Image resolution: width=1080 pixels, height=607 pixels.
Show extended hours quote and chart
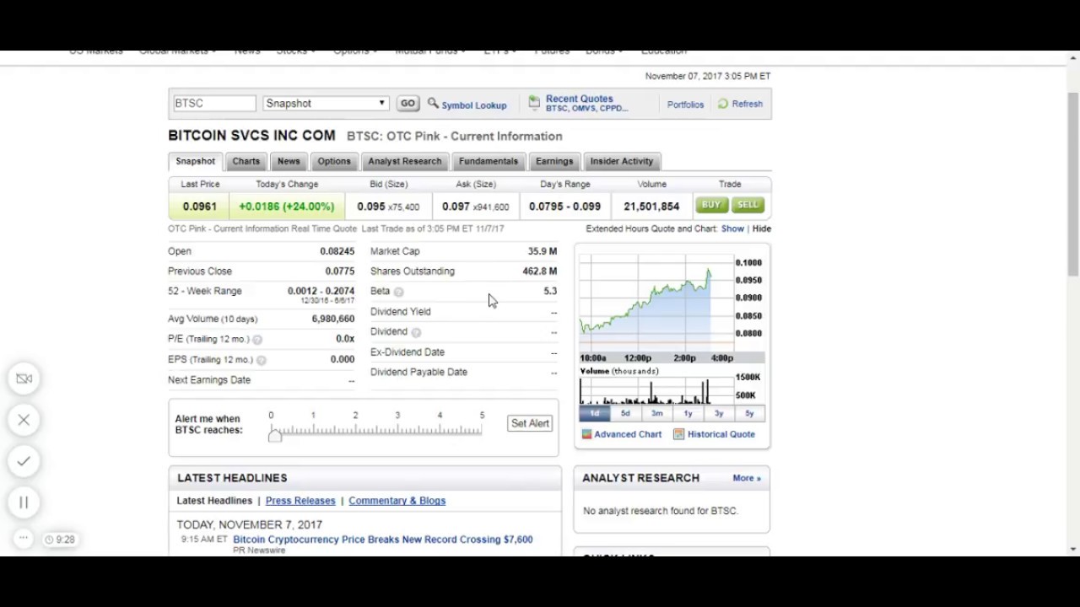coord(732,228)
